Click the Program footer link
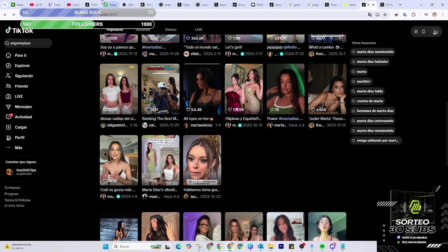Viewport: 448px width, 252px height. tap(12, 194)
